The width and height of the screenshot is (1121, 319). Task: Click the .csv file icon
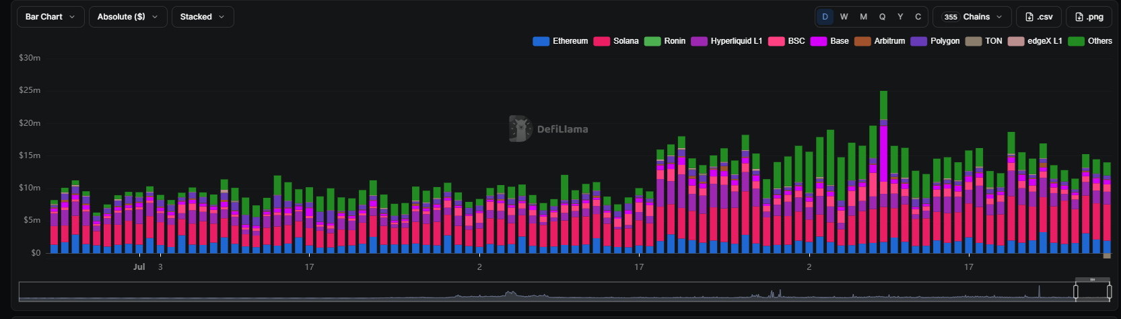click(x=1029, y=17)
